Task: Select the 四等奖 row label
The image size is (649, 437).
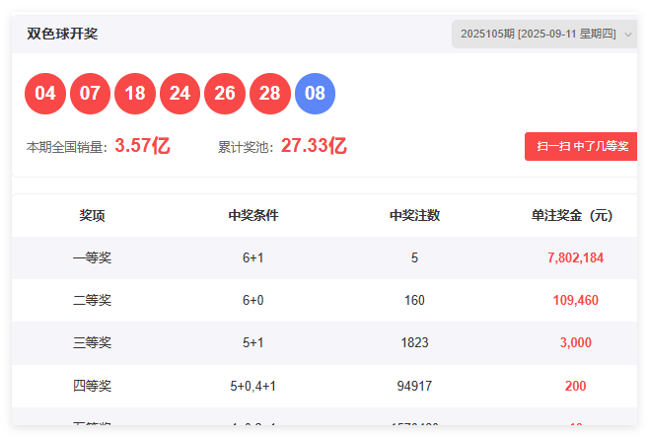Action: 92,386
